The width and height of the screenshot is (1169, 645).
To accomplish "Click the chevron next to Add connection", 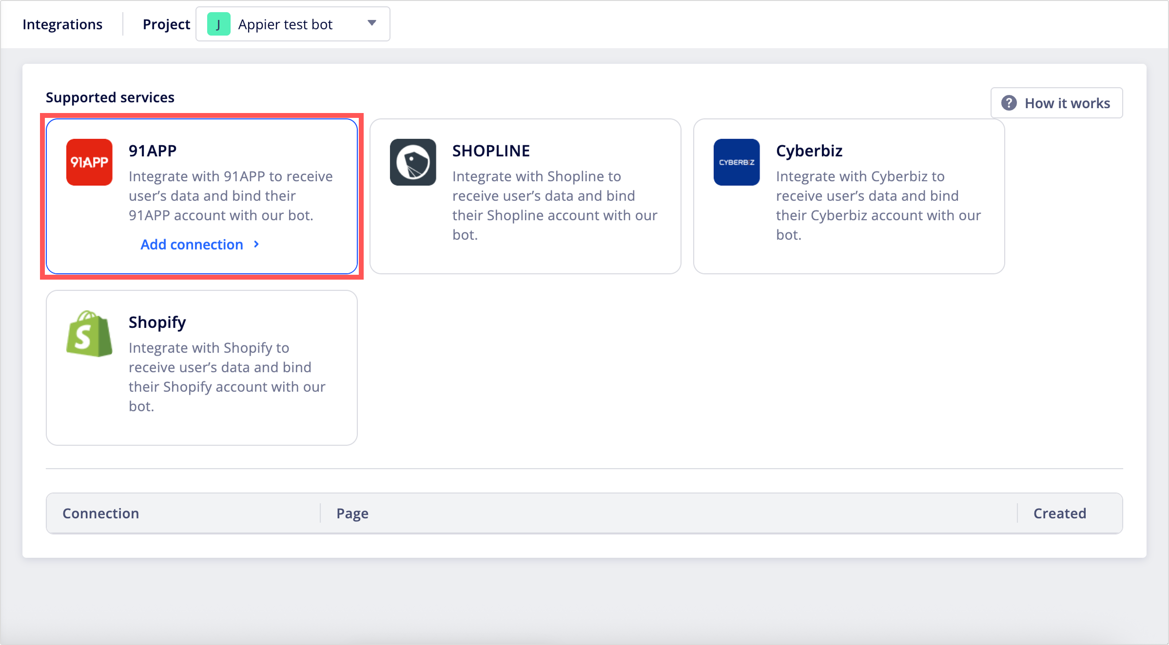I will (256, 244).
